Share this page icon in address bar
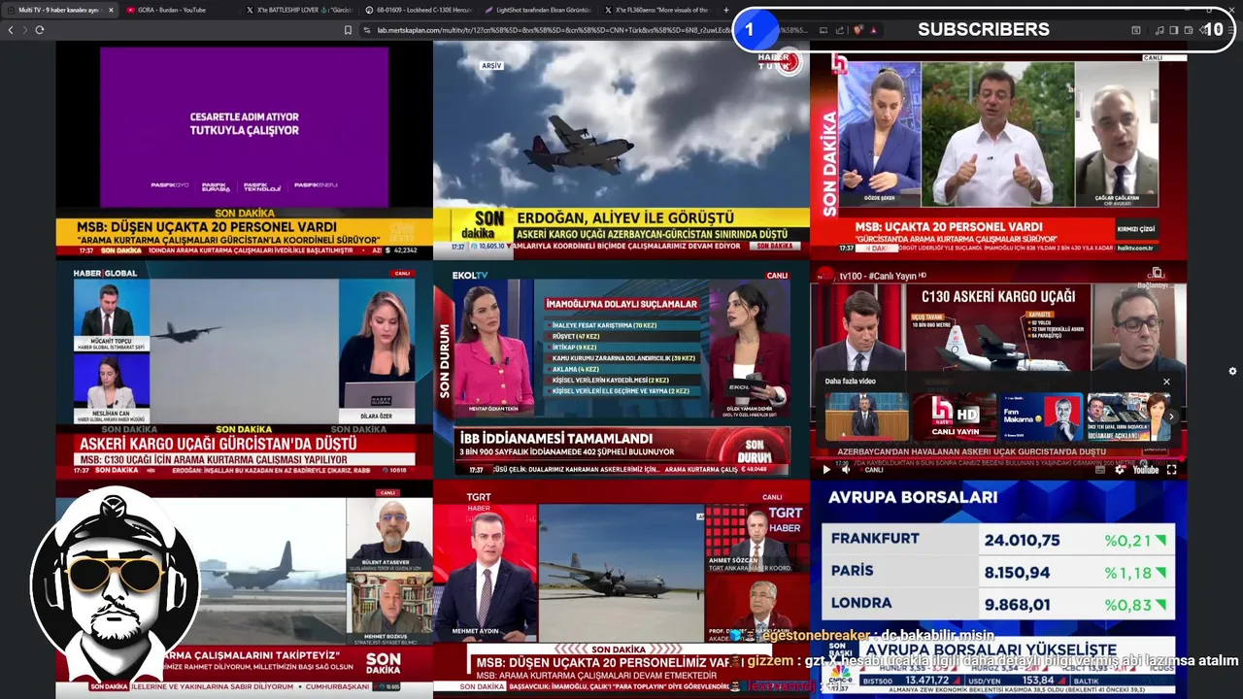 pyautogui.click(x=840, y=30)
